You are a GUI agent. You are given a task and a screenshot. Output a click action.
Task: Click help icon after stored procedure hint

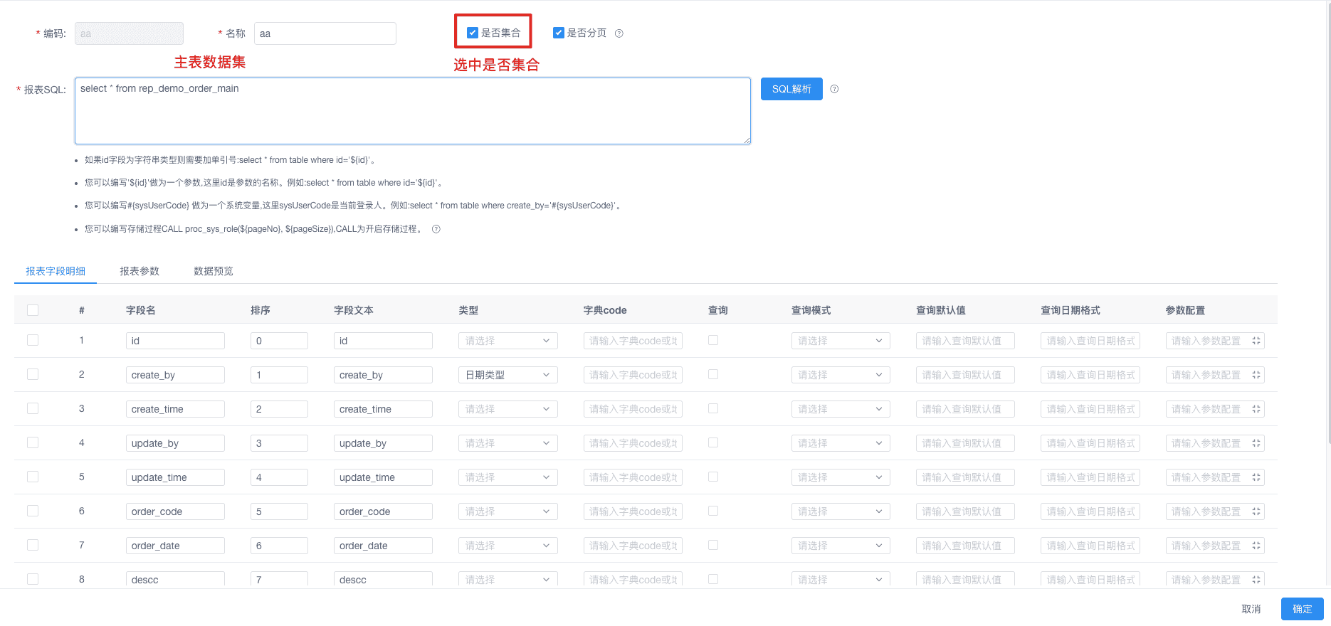point(436,229)
